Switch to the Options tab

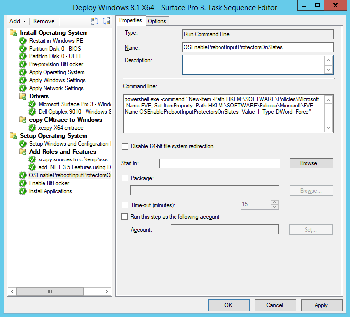coord(157,21)
